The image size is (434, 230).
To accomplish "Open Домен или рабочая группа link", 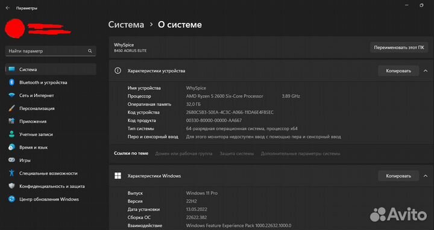I will pos(183,154).
